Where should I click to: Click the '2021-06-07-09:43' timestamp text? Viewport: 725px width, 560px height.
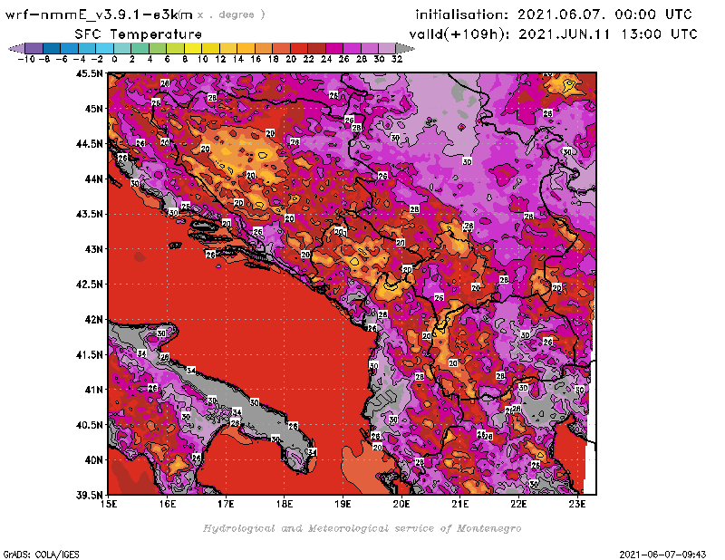[662, 554]
